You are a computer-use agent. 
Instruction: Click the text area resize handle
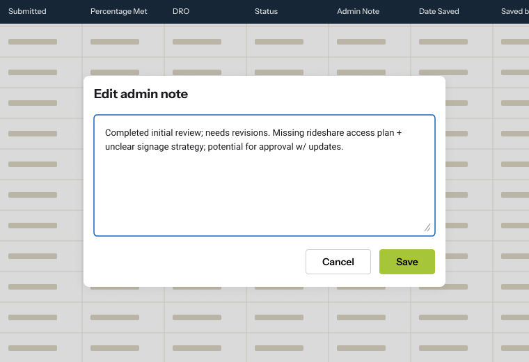tap(427, 228)
